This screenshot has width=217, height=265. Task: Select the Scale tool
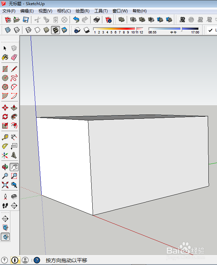coord(5,125)
